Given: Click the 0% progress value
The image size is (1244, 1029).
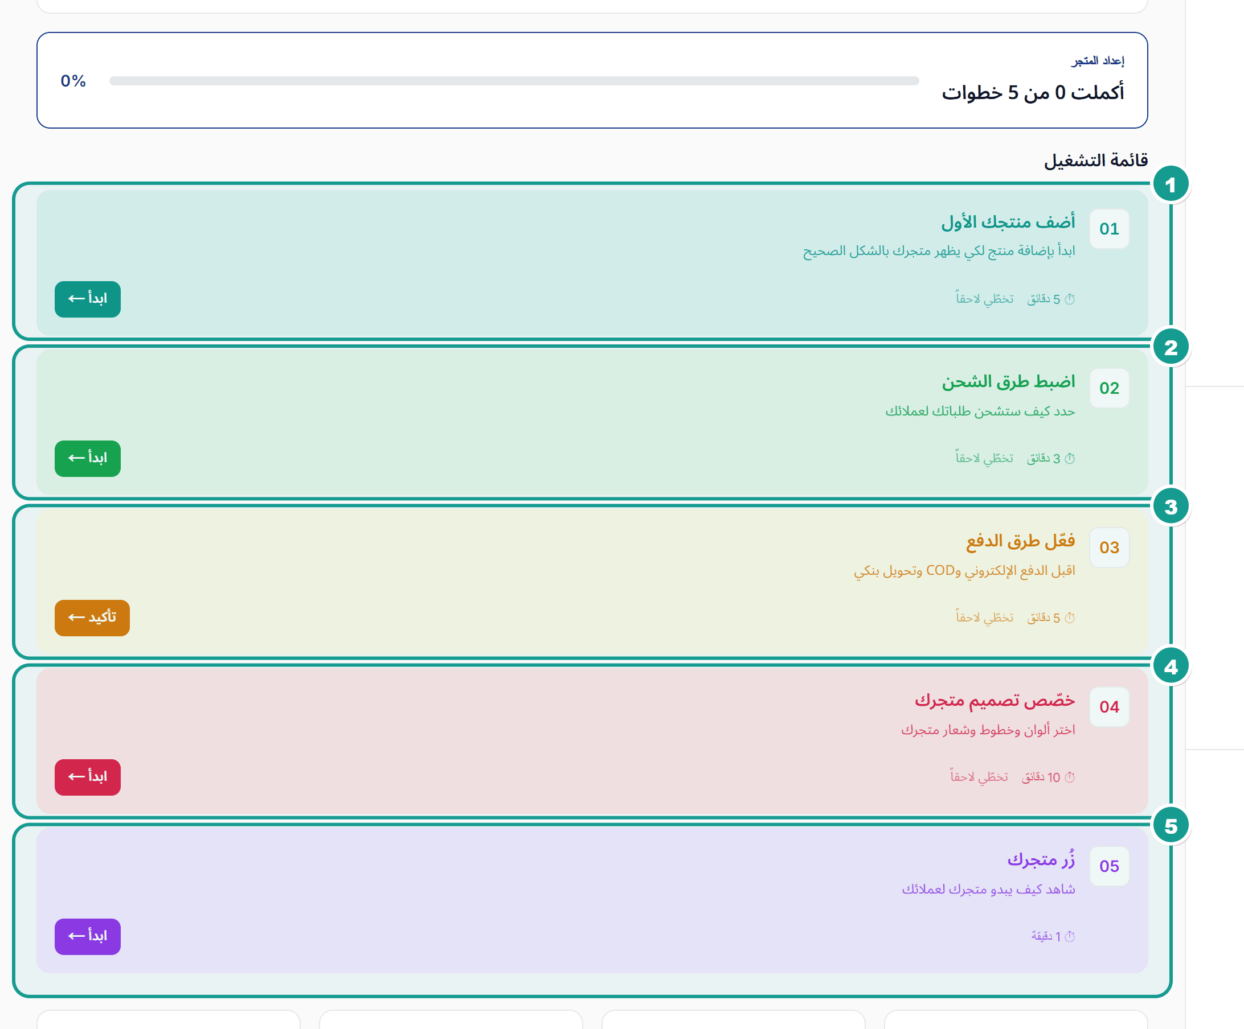Looking at the screenshot, I should [x=73, y=80].
